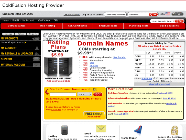This screenshot has height=140, width=186.
Task: Click the shopping cart icon
Action: (179, 14)
